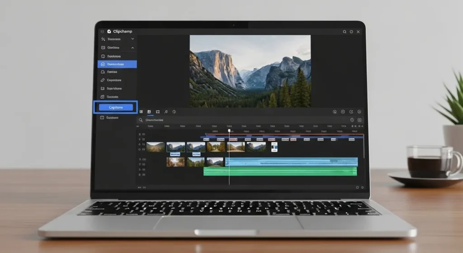Expand the first sidebar section chevron

pos(132,39)
